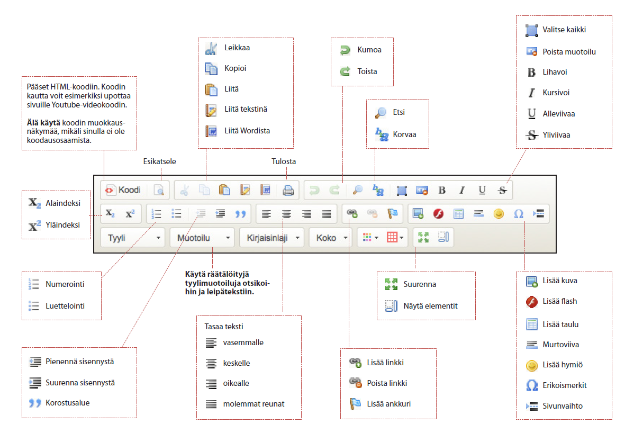Click the Paste from Word icon in the toolbar

click(x=265, y=190)
